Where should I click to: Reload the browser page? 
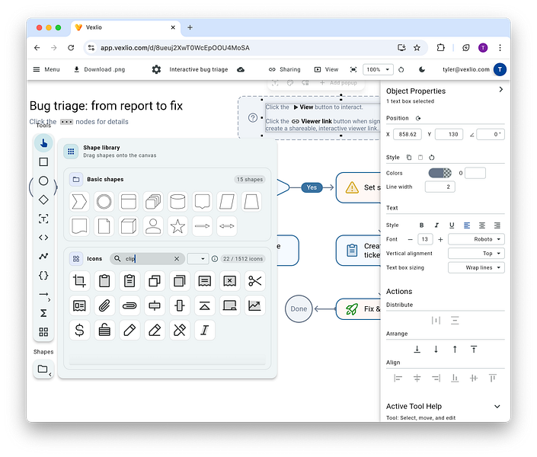(x=71, y=48)
